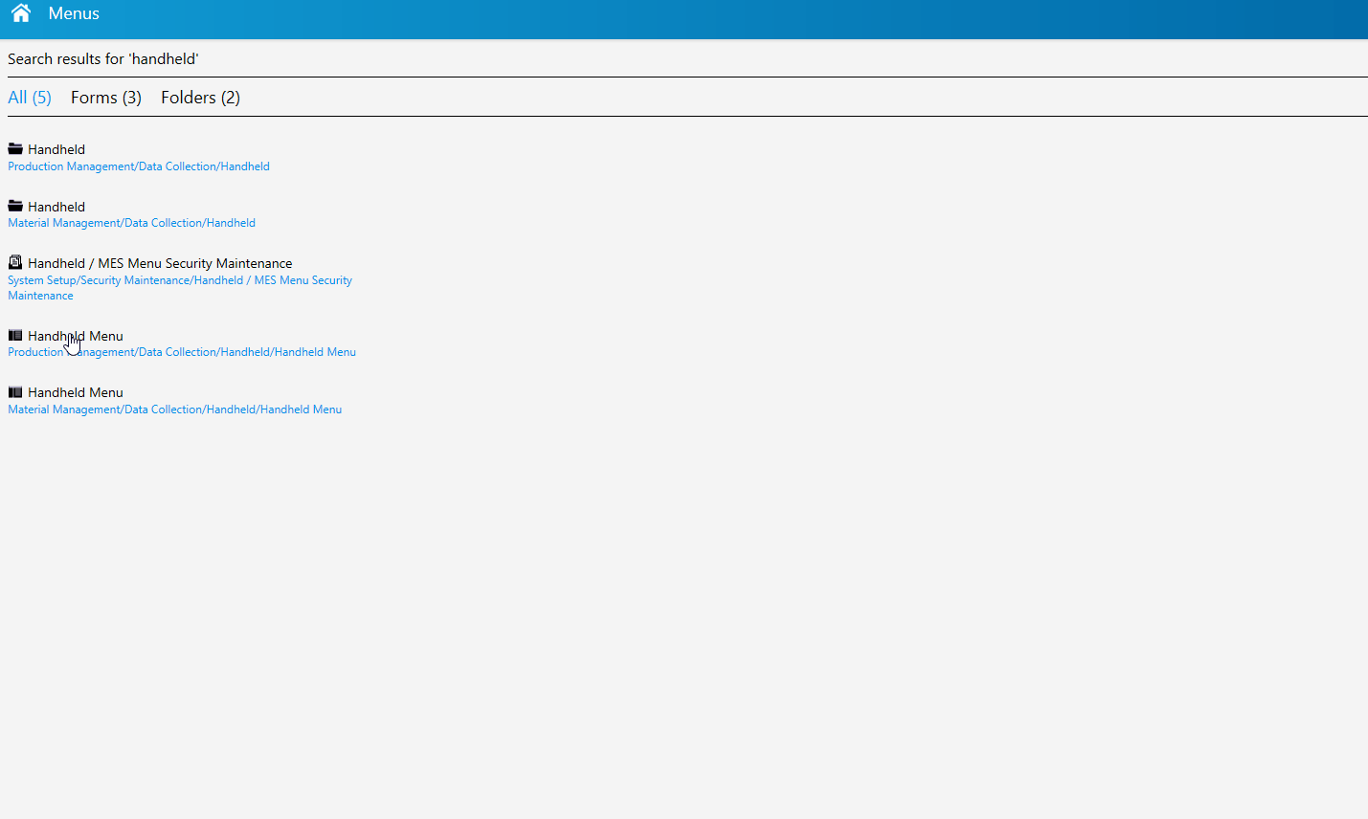
Task: Follow Production Management/Data Collection/Handheld path link
Action: [139, 166]
